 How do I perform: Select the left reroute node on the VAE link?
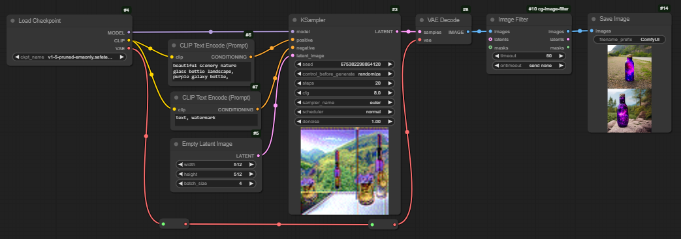[x=174, y=224]
